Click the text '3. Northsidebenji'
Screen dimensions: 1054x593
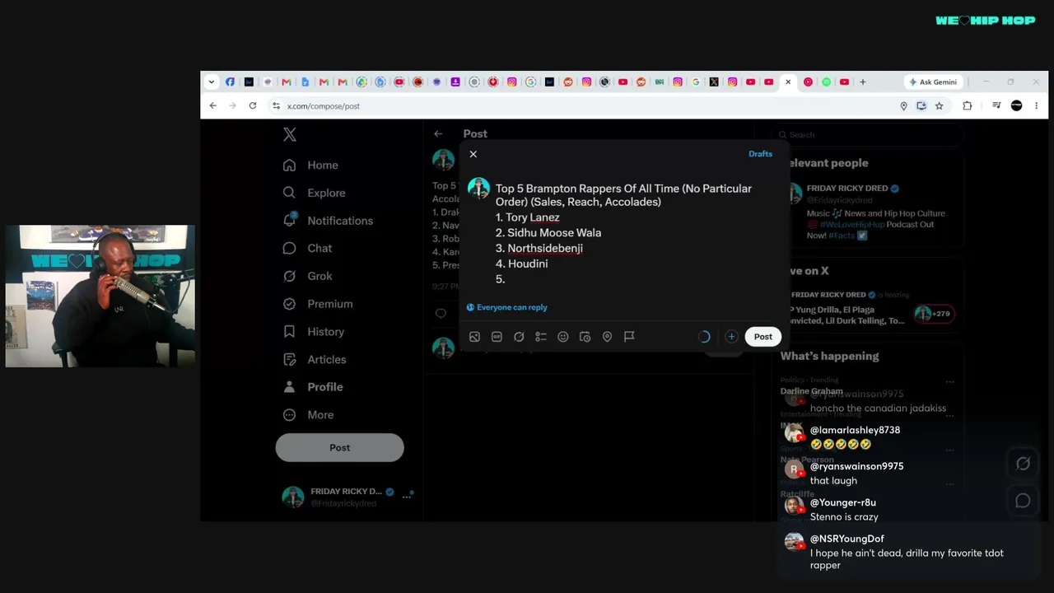(539, 248)
